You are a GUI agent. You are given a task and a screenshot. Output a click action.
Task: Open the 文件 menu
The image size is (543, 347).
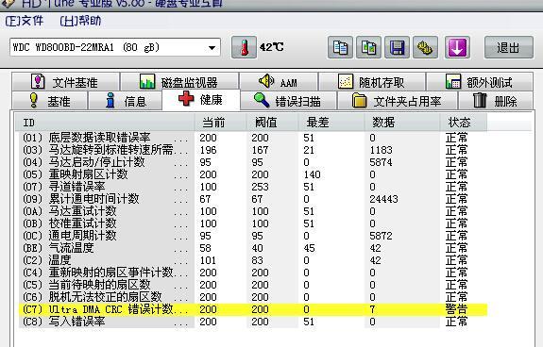click(25, 21)
